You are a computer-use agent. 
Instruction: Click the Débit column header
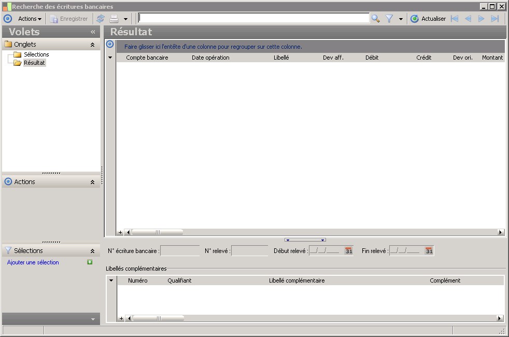372,58
